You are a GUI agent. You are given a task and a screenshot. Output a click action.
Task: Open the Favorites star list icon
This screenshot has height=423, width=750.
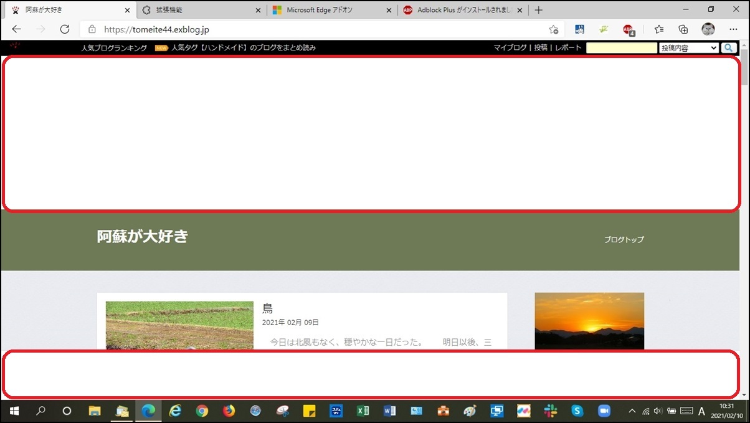(x=658, y=29)
